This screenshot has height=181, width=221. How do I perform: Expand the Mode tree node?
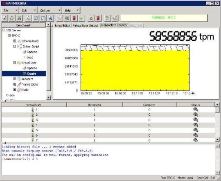pyautogui.click(x=14, y=90)
